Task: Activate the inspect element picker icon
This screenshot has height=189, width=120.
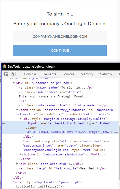Action: coord(6,74)
